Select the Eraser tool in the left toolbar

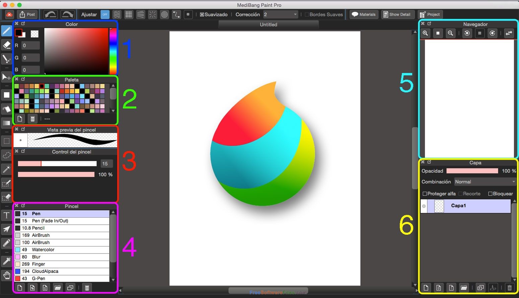(x=6, y=45)
